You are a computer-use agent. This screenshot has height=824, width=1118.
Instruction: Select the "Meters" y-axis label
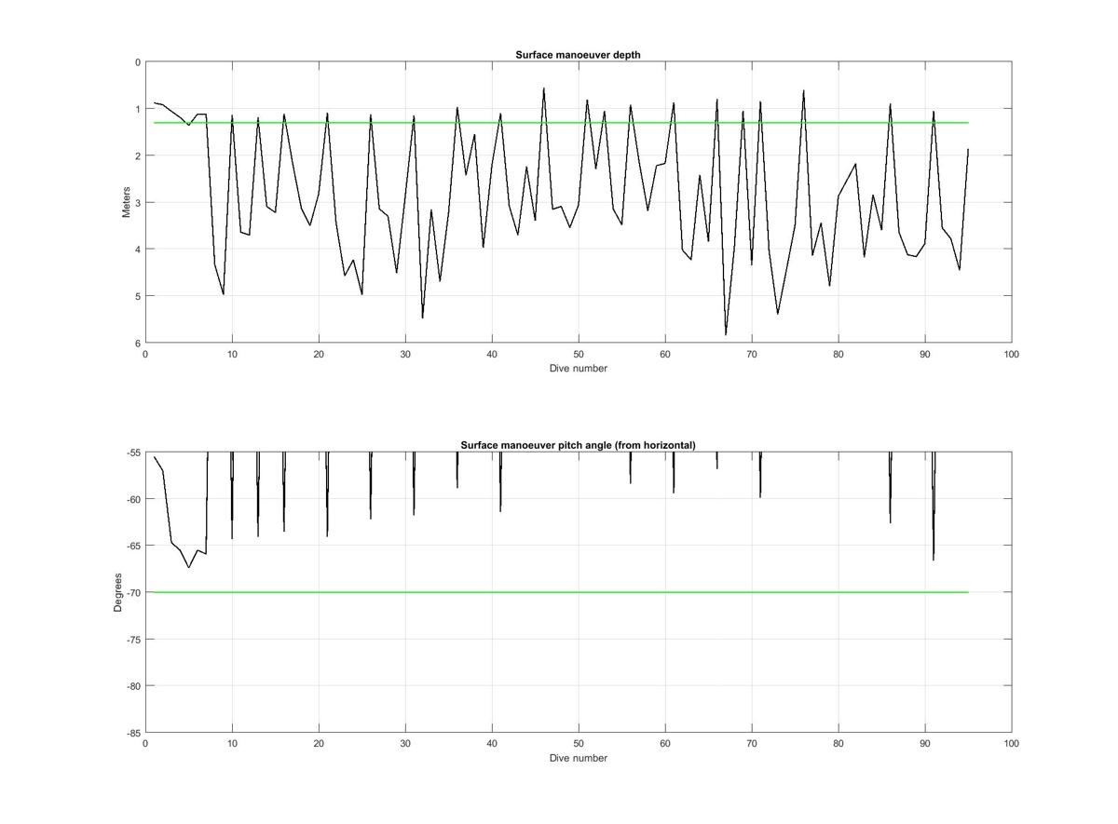point(127,202)
